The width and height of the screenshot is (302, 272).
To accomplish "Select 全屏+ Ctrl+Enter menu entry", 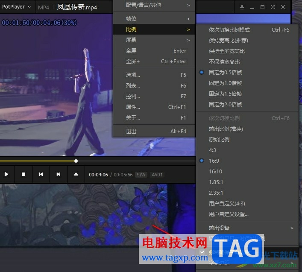I will coord(154,61).
